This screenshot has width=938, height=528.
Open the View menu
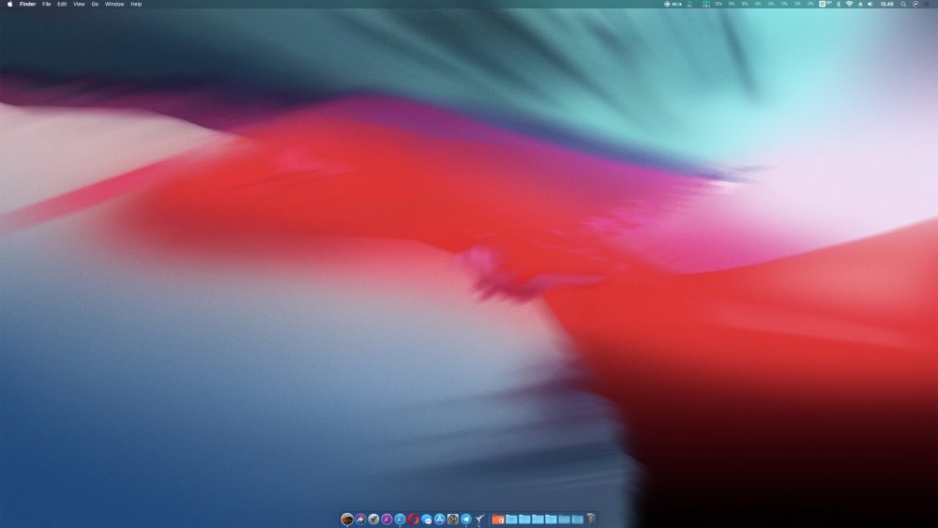click(79, 4)
